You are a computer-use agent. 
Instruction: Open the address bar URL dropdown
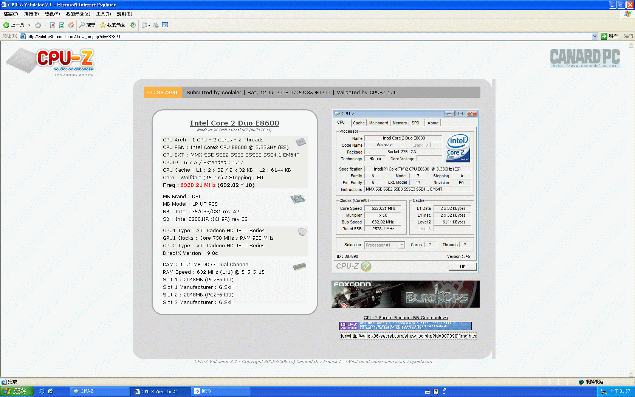coord(595,36)
